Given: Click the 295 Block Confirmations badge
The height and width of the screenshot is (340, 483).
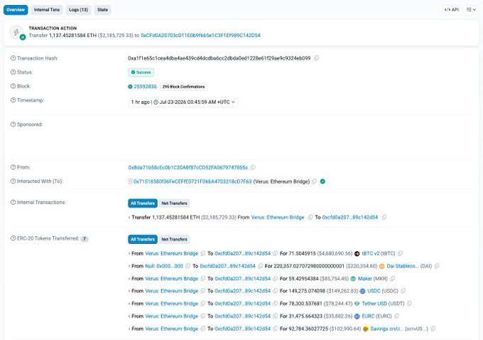Looking at the screenshot, I should (x=183, y=87).
